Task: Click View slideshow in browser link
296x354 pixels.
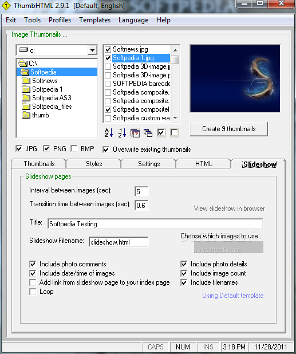Action: click(229, 209)
